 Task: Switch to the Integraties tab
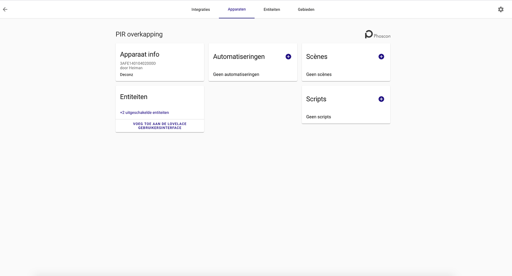click(x=200, y=9)
